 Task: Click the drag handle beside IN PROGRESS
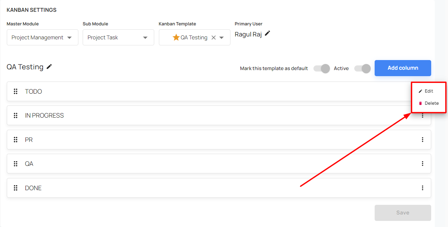16,115
